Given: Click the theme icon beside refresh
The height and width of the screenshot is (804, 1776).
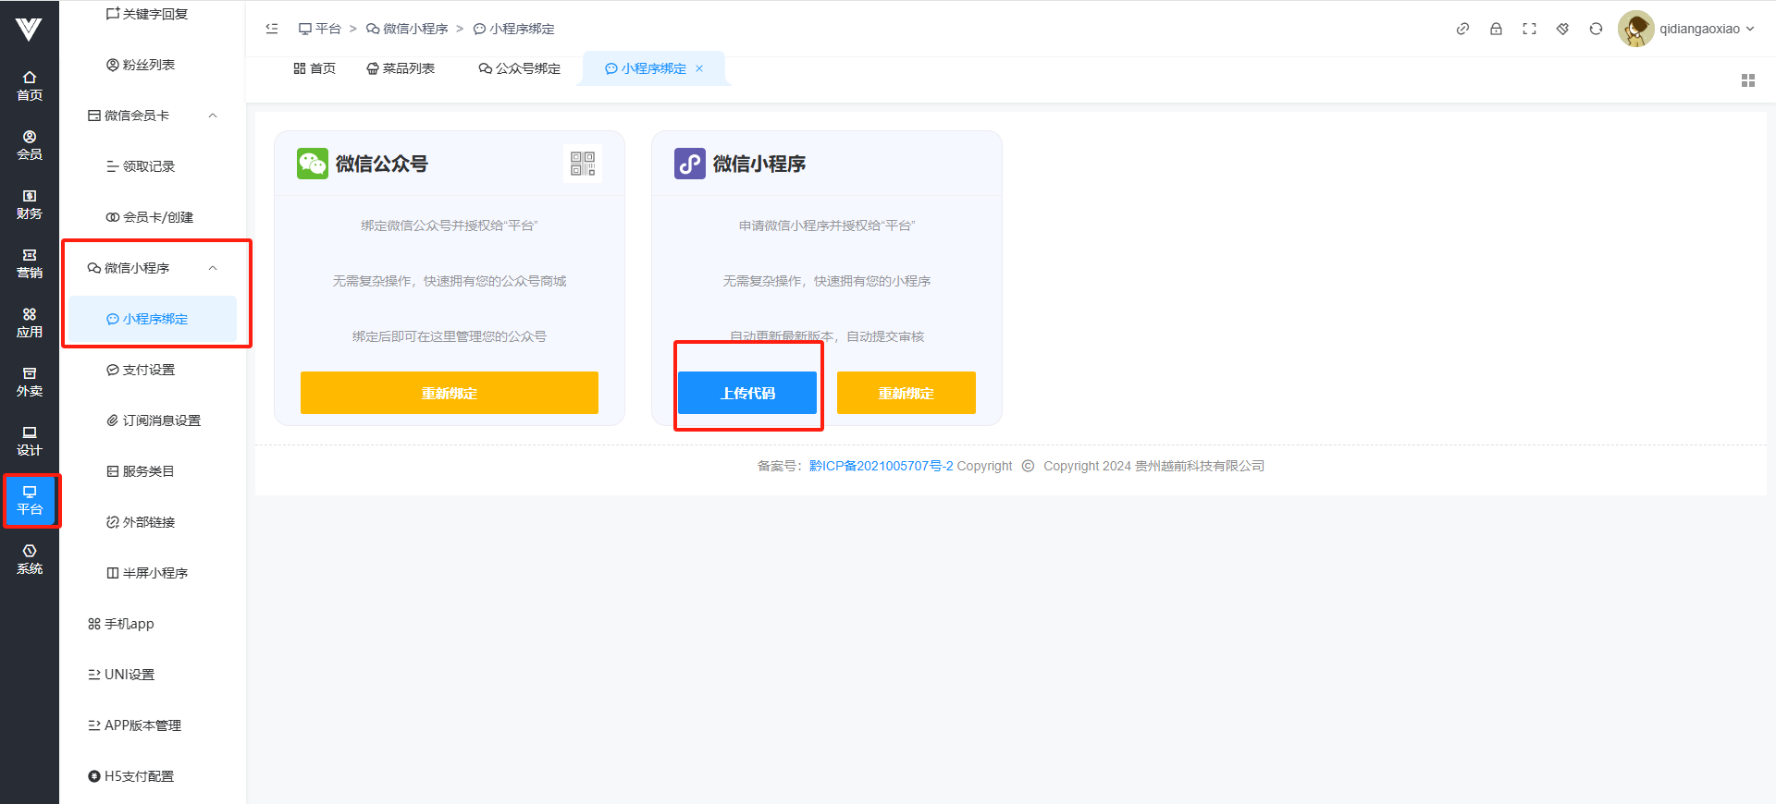Looking at the screenshot, I should coord(1562,29).
